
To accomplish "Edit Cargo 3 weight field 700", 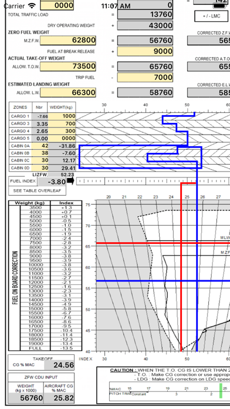I will pos(62,123).
